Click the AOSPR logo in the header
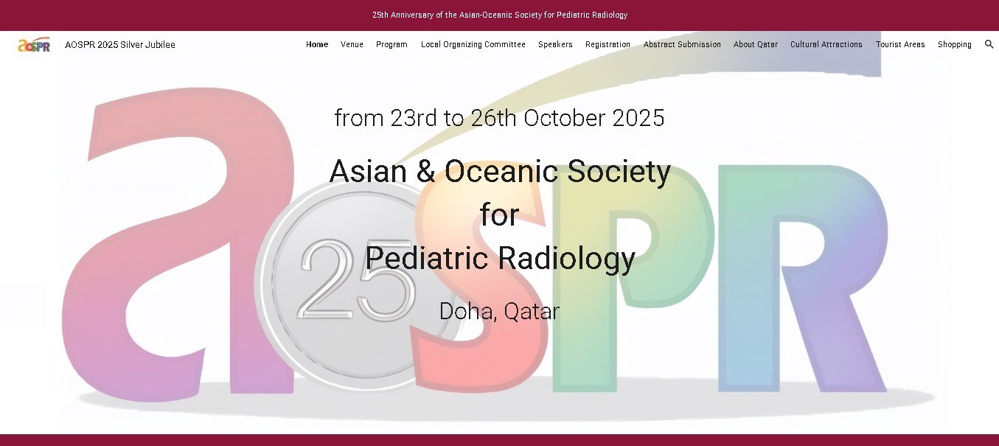Screen dimensions: 999x446 (x=34, y=44)
